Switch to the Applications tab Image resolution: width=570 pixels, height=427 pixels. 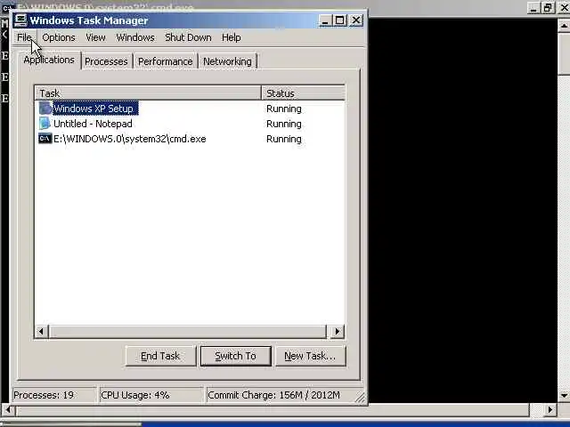click(49, 60)
